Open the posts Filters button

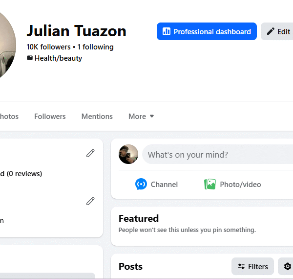252,266
